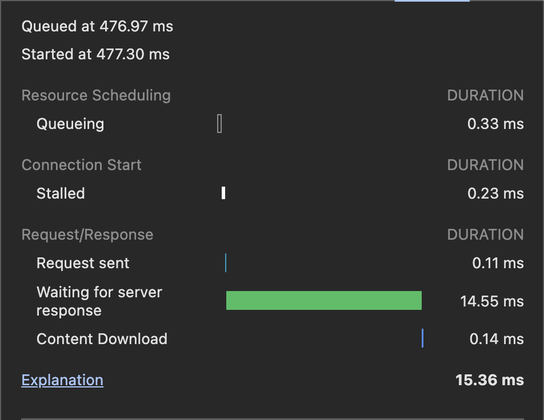Select the white Stalled timing bar
This screenshot has height=420, width=544.
pyautogui.click(x=223, y=193)
